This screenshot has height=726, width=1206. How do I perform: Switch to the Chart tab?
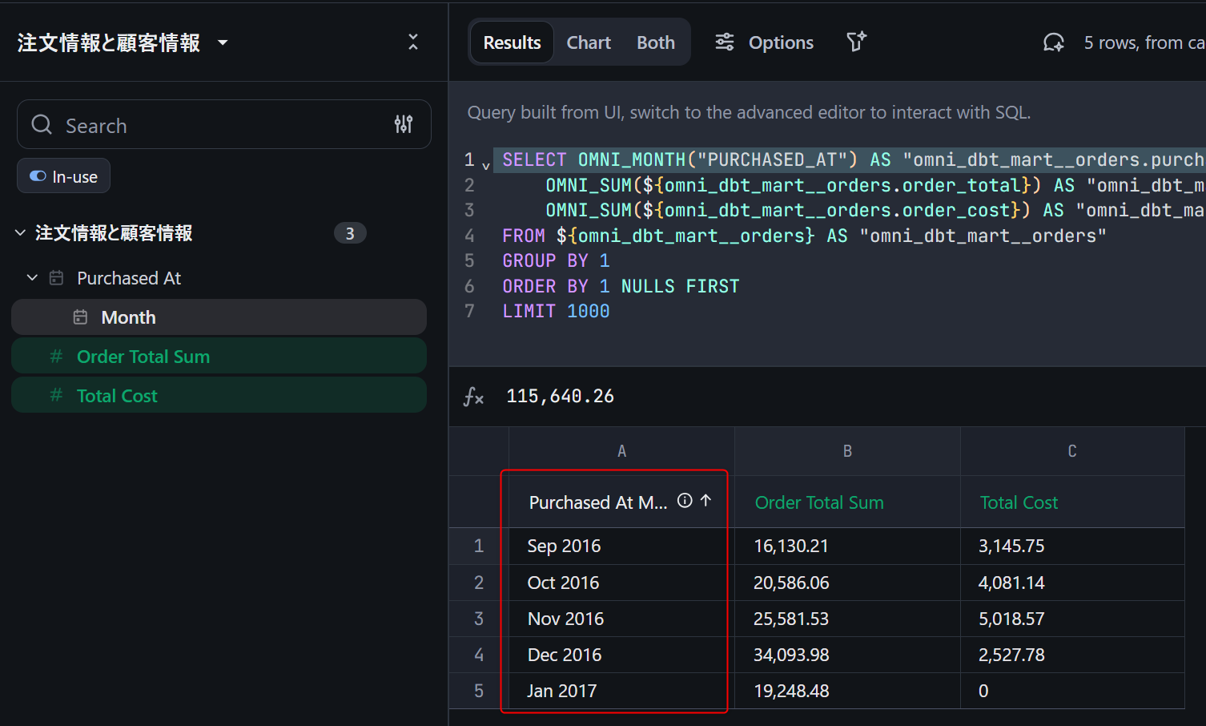click(x=589, y=42)
